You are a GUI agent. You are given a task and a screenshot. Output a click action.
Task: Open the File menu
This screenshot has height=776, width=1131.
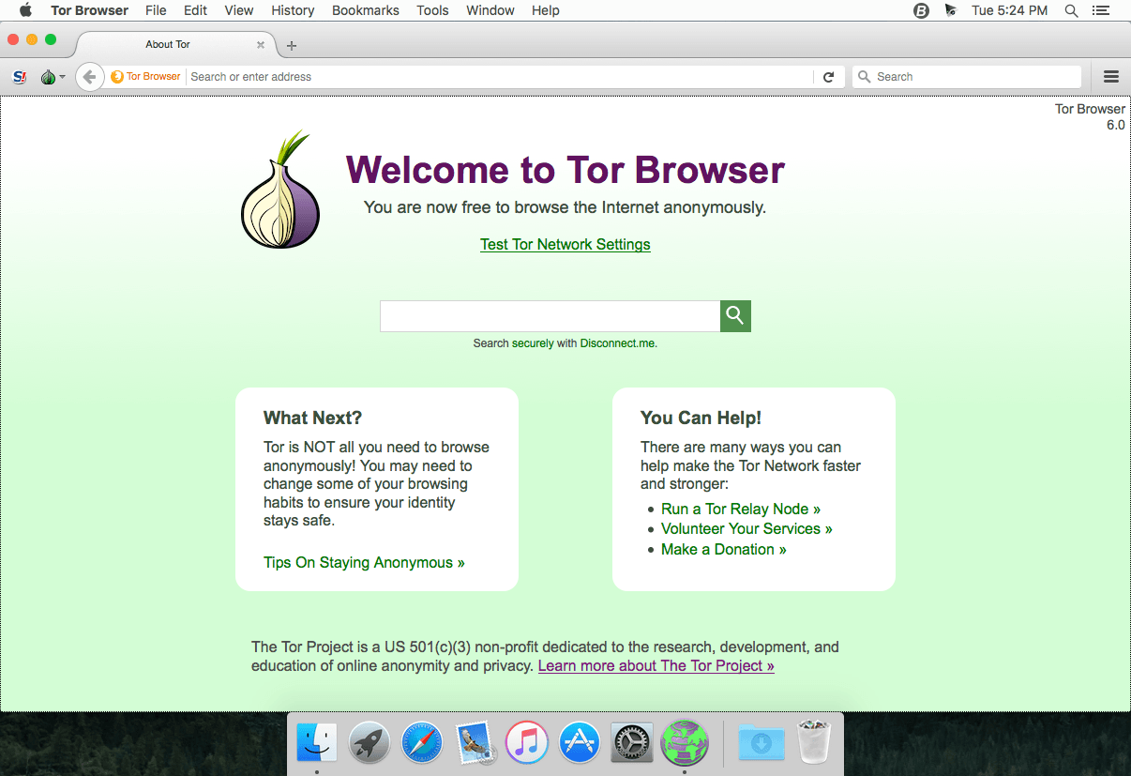click(157, 10)
